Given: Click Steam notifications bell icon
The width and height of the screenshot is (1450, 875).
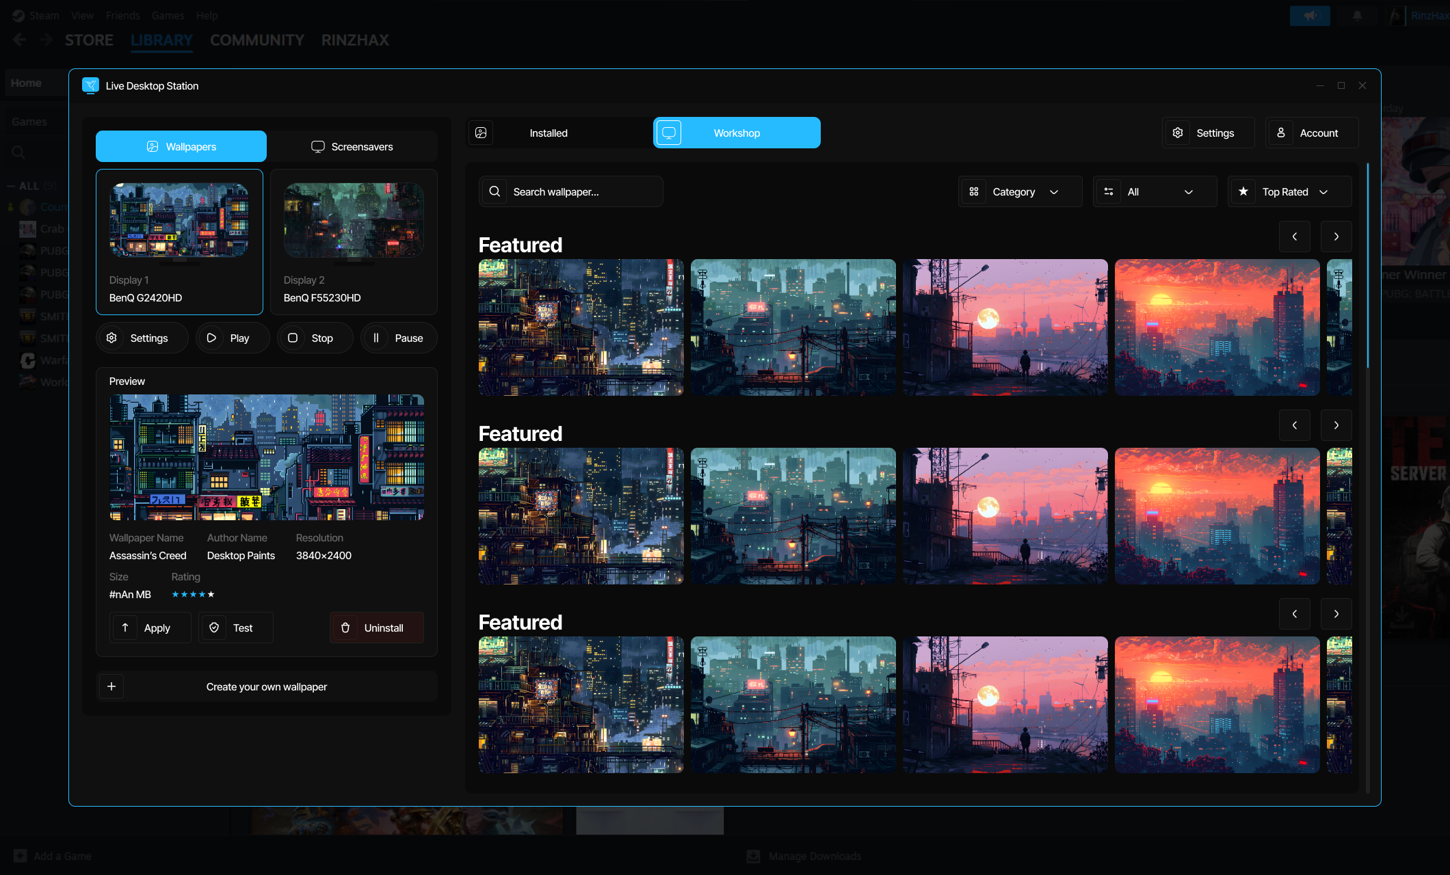Looking at the screenshot, I should pyautogui.click(x=1358, y=15).
